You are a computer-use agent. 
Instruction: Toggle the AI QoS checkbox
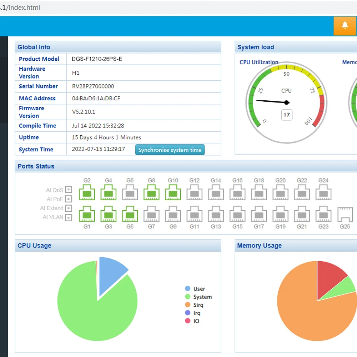coord(69,190)
